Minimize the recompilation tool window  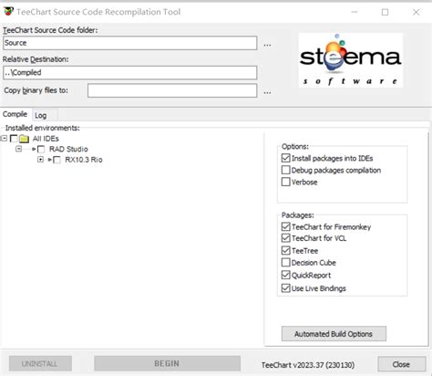[355, 12]
